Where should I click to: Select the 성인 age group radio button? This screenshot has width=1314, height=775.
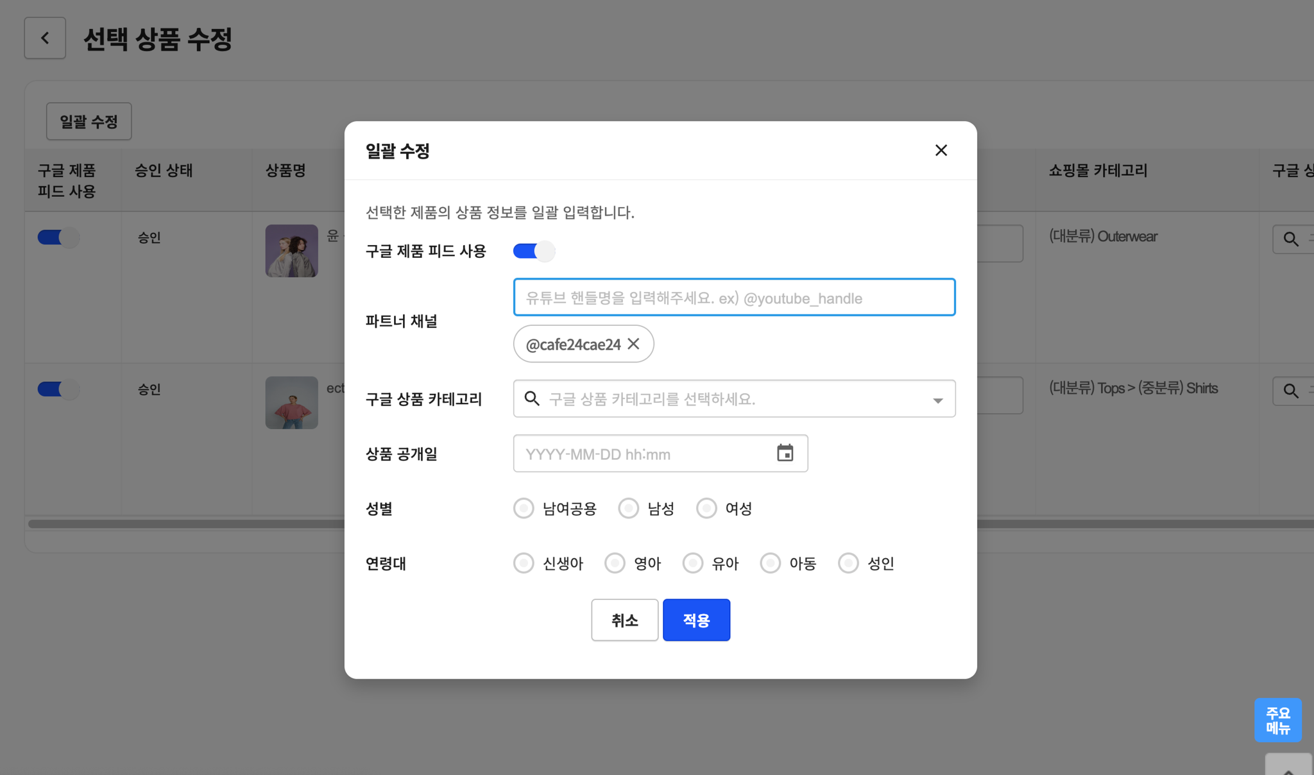click(848, 563)
